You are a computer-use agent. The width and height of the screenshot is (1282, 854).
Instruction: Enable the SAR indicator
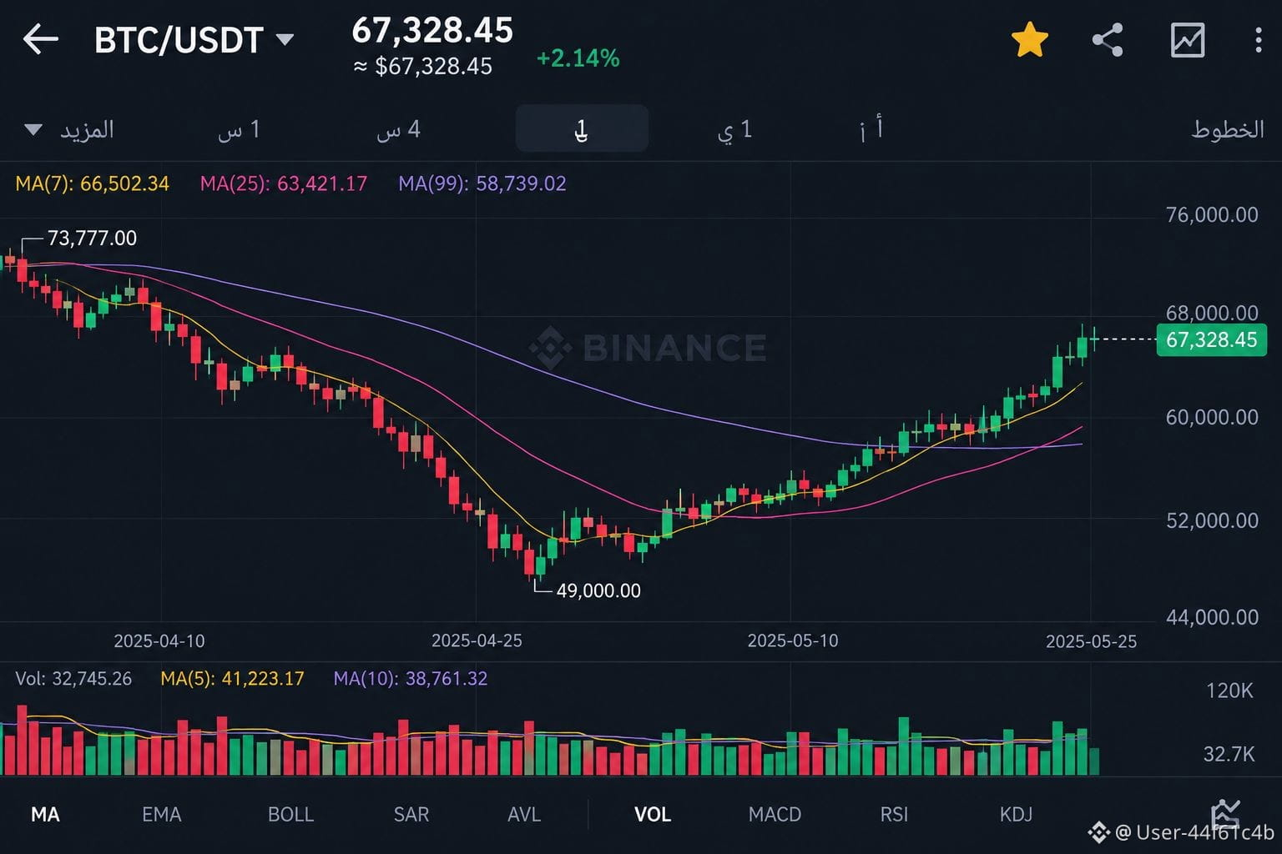coord(411,814)
